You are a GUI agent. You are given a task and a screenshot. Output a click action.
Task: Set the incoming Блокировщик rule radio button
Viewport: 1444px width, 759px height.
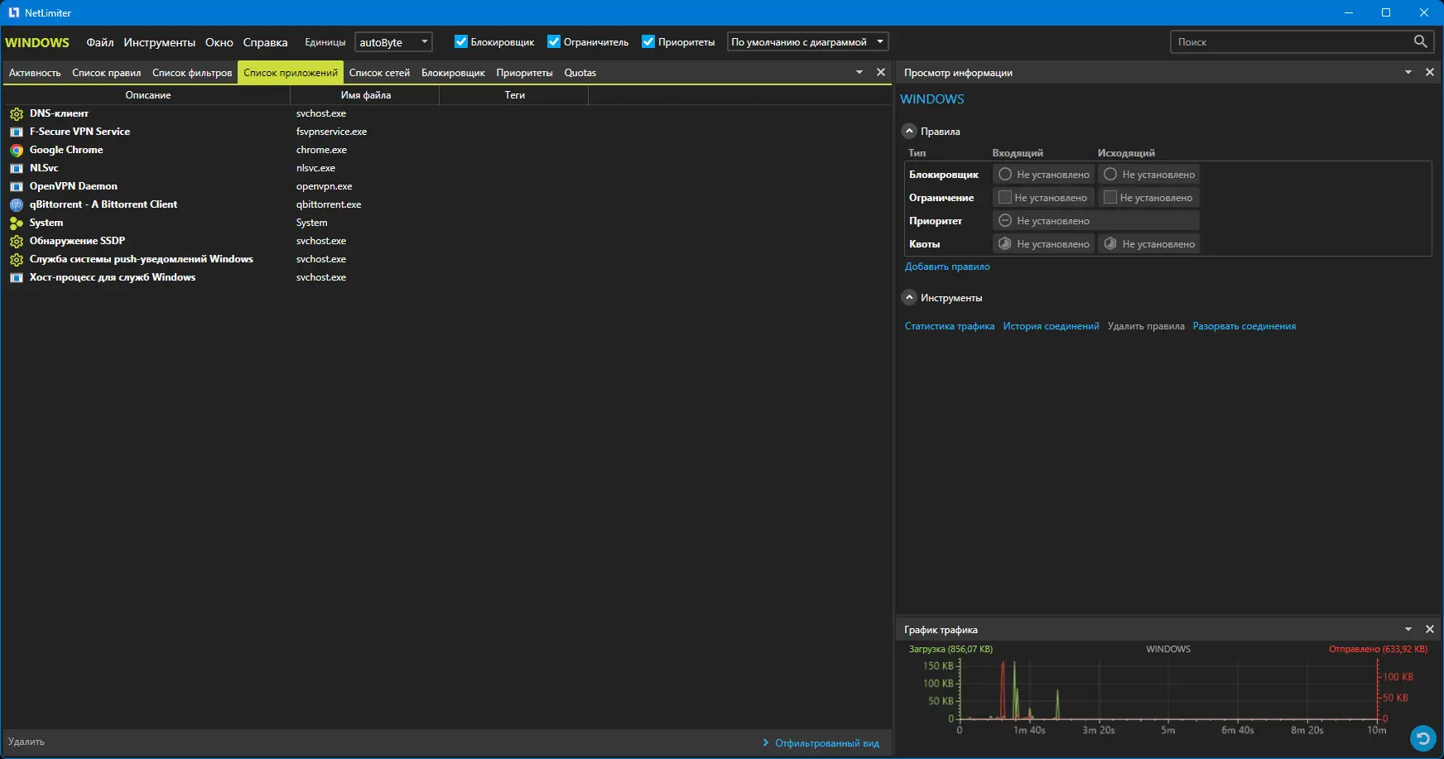pyautogui.click(x=1005, y=175)
